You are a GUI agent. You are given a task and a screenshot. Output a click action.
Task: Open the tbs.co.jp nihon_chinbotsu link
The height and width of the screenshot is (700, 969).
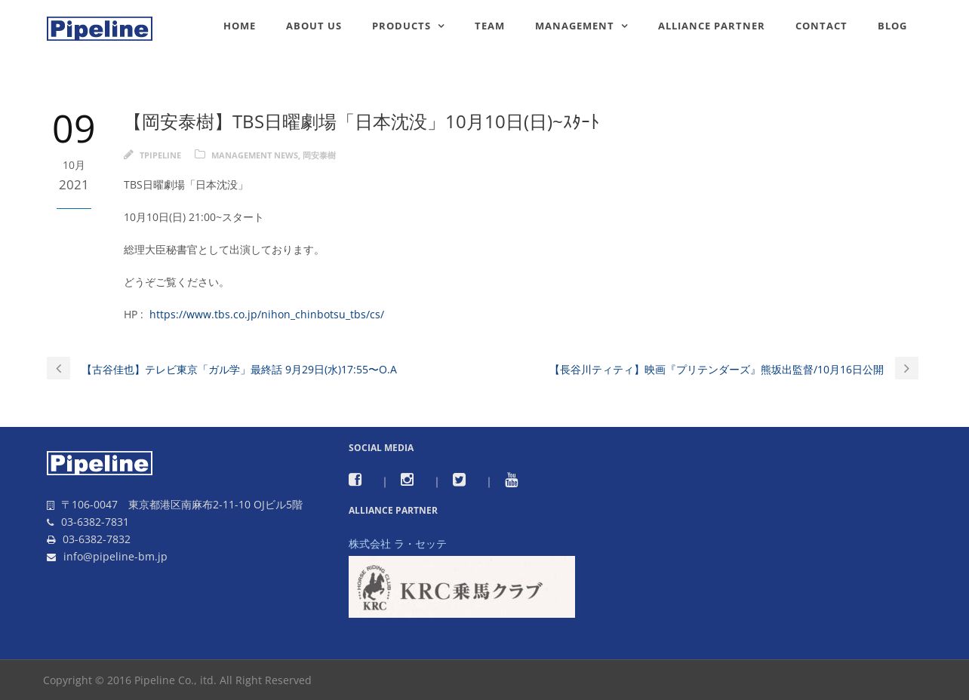[266, 315]
